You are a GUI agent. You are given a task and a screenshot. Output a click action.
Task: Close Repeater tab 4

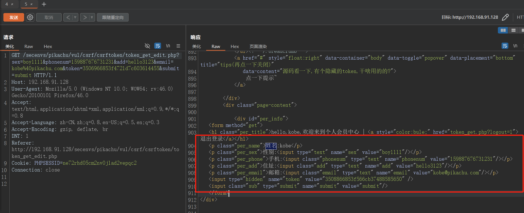[x=12, y=4]
